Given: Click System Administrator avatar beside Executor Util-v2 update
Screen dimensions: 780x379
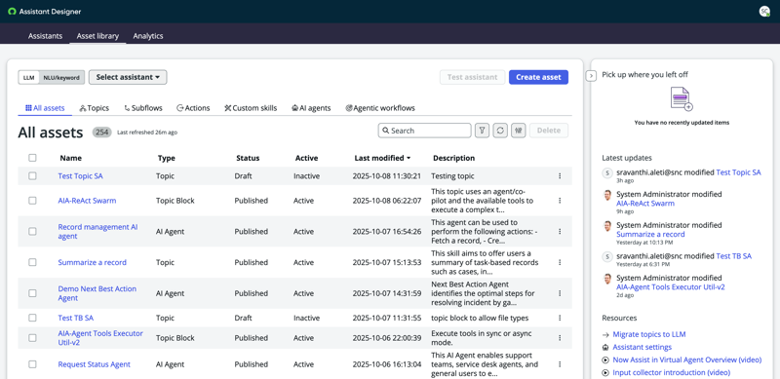Looking at the screenshot, I should coord(606,279).
